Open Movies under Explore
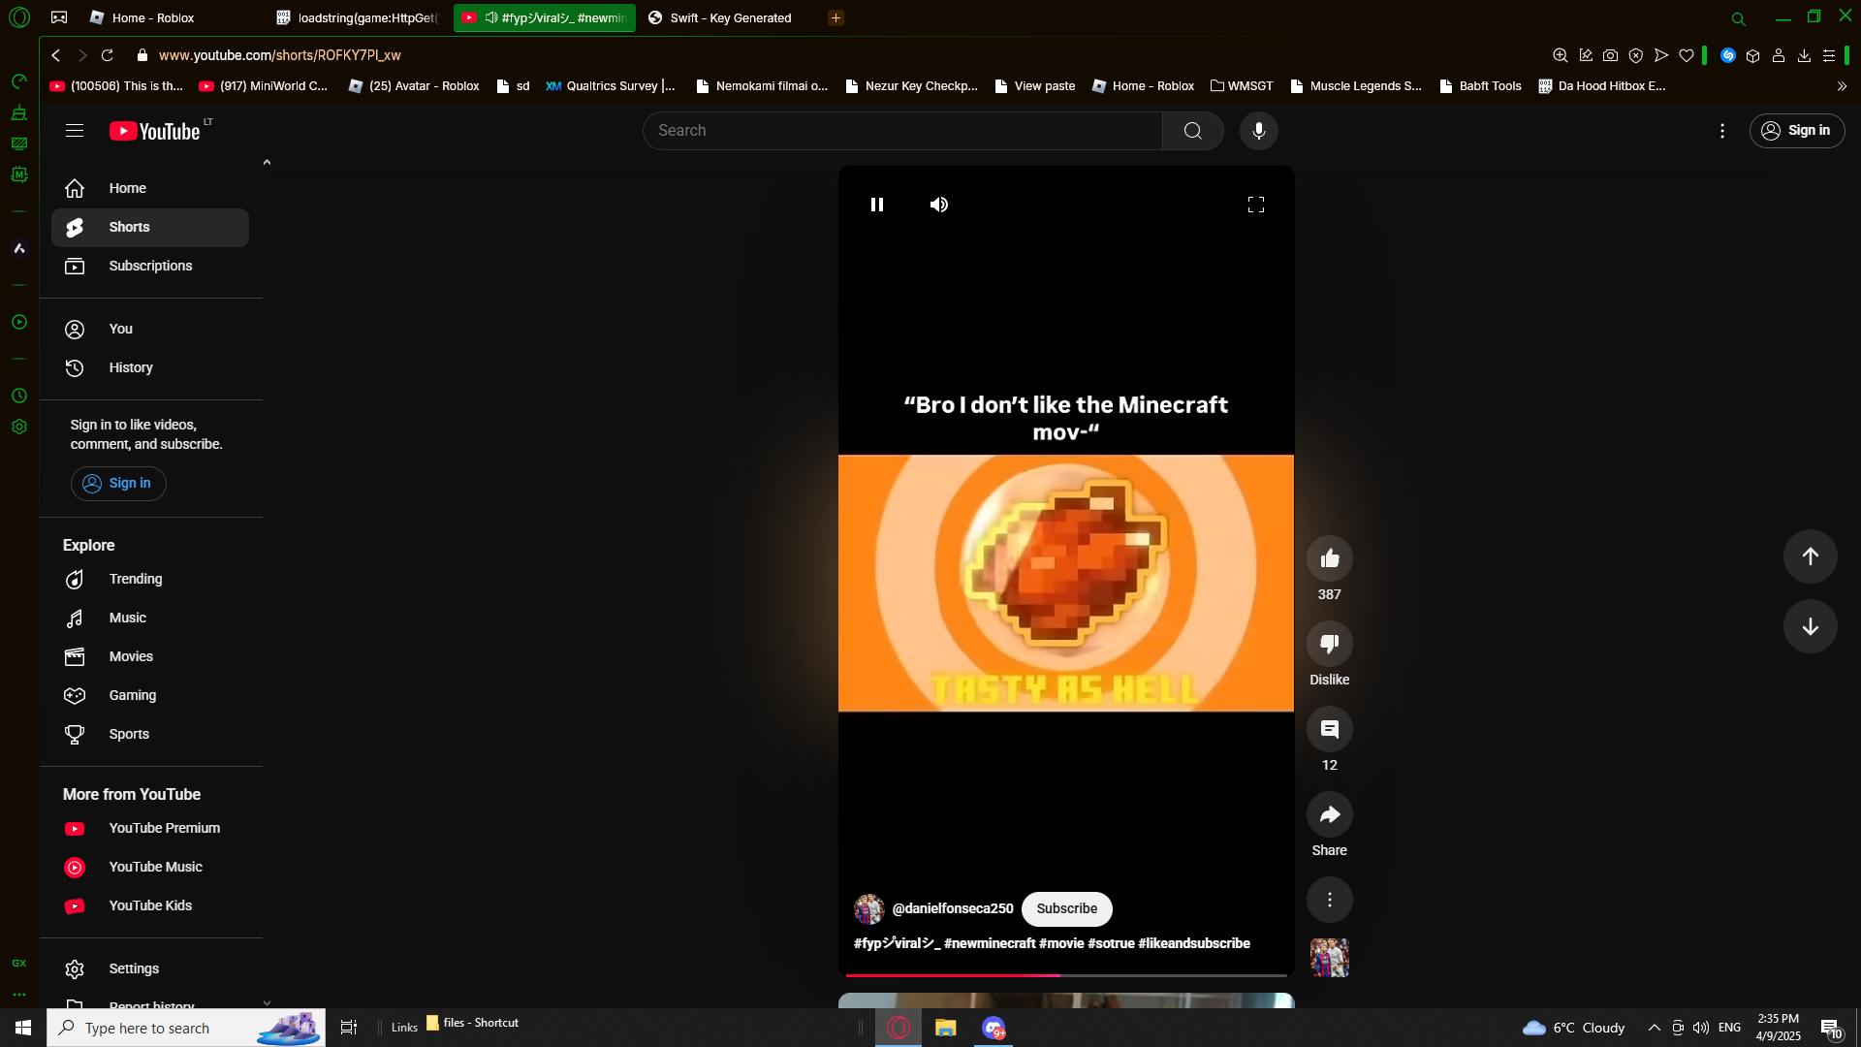This screenshot has height=1047, width=1861. tap(150, 657)
